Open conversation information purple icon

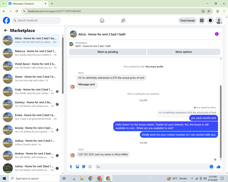coord(217,34)
